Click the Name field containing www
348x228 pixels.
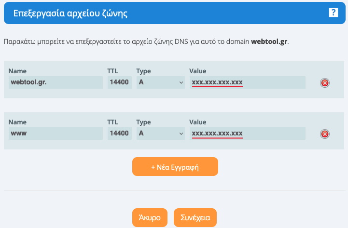(x=56, y=134)
